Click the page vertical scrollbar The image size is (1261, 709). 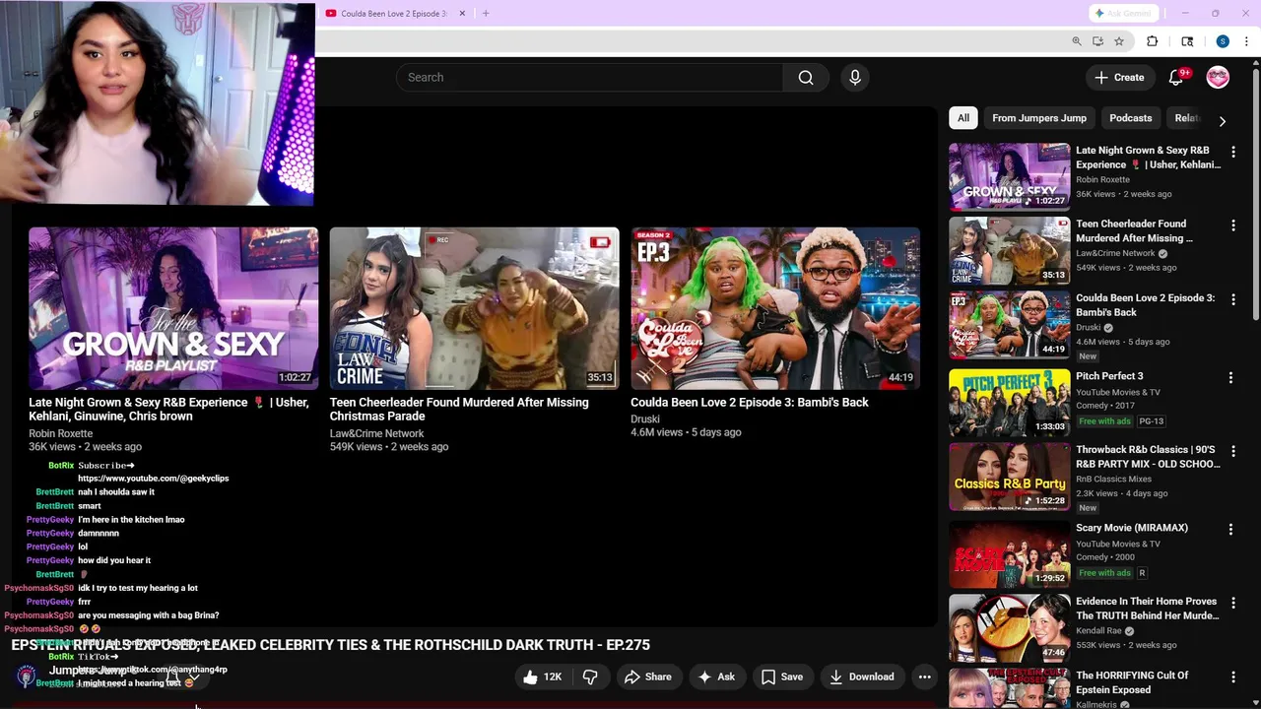1255,197
